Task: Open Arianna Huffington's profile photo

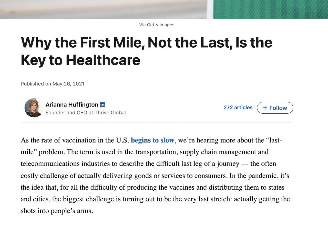Action: point(34,108)
